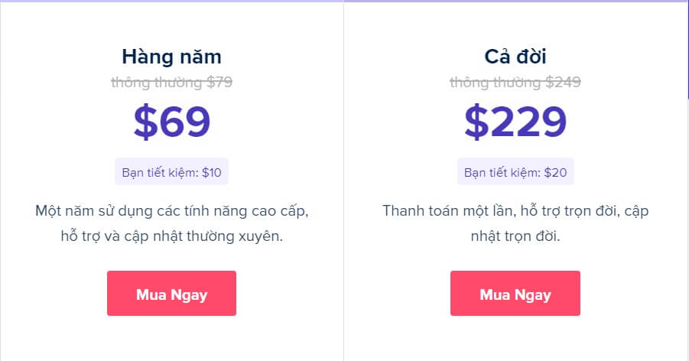
Task: Click the dollar sign of the $69 price
Action: coord(145,122)
